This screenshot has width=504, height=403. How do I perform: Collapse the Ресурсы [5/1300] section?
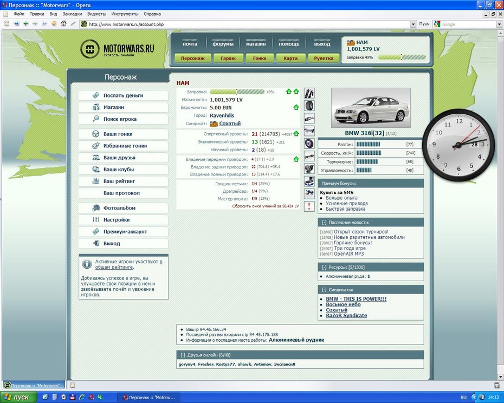pyautogui.click(x=324, y=268)
